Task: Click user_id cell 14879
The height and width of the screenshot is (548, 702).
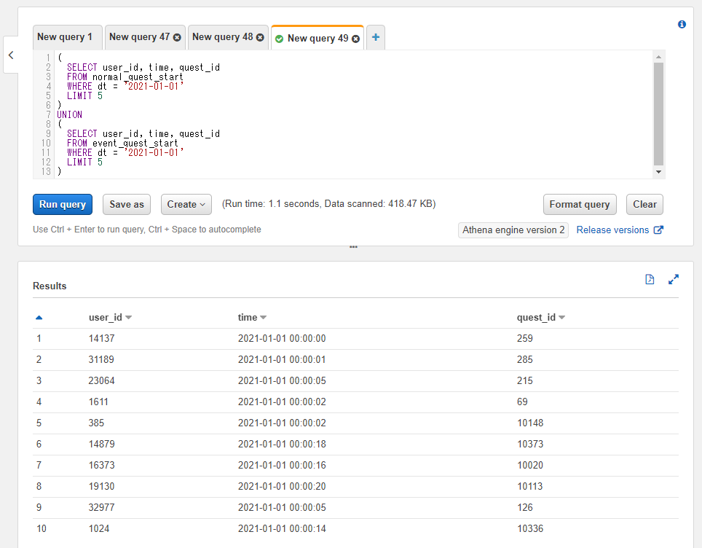Action: pos(102,444)
